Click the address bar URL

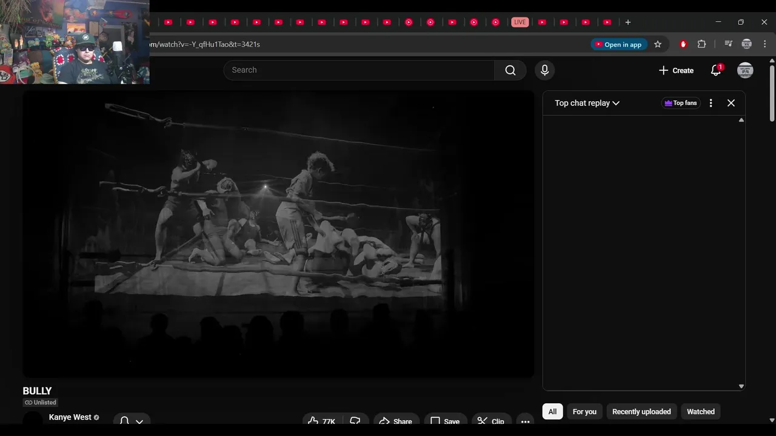(205, 44)
